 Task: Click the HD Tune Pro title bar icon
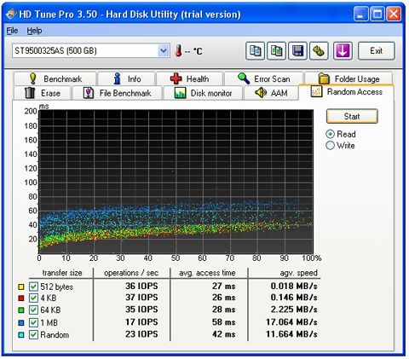(11, 14)
